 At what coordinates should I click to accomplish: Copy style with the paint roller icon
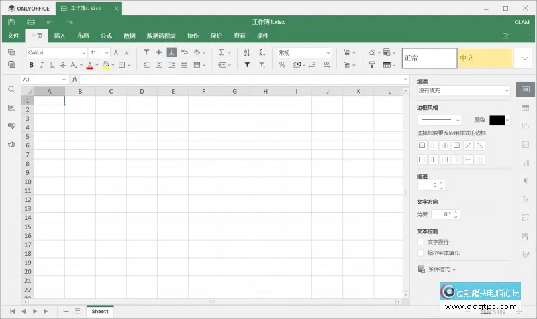372,64
